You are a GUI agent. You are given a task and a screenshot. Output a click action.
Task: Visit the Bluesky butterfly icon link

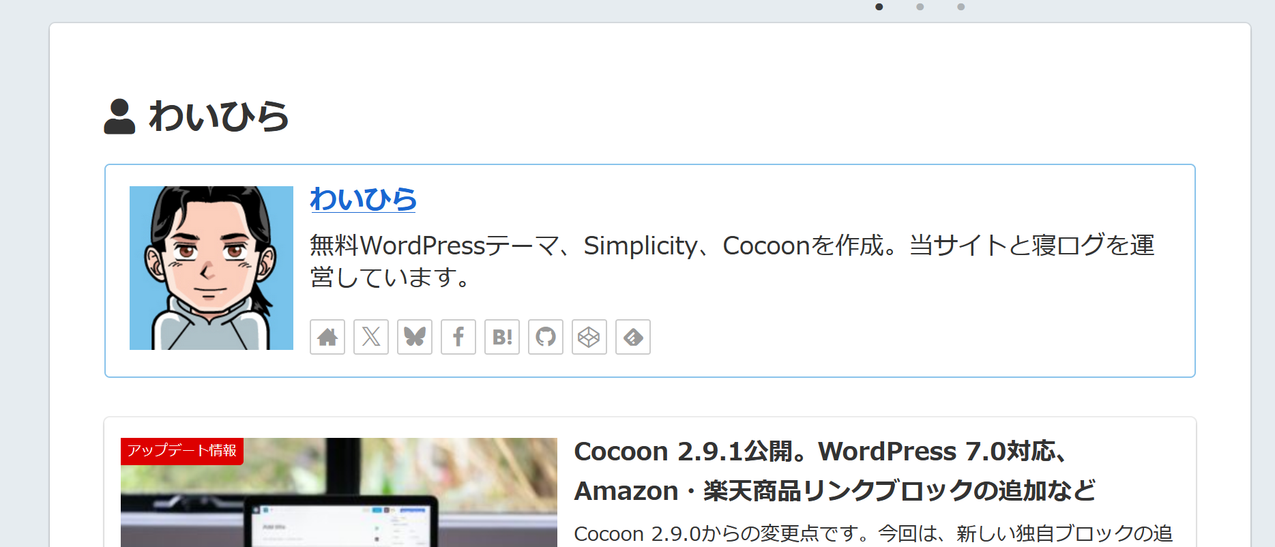415,337
